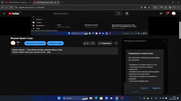Open browser extensions puzzle icon
181x101 pixels.
click(x=155, y=8)
